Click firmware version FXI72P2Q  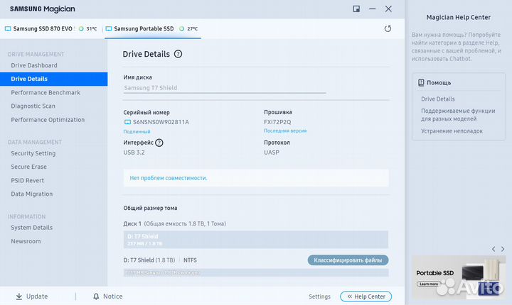tap(277, 122)
